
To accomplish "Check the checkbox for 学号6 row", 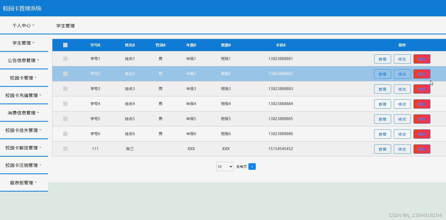I will (65, 134).
